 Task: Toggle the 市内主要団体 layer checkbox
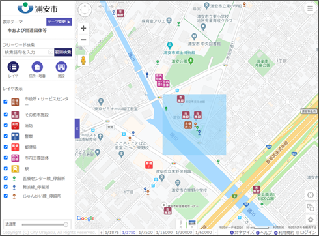point(5,158)
